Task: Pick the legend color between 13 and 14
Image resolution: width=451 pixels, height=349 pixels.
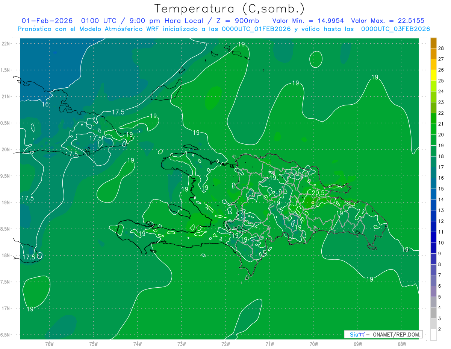Action: [433, 205]
